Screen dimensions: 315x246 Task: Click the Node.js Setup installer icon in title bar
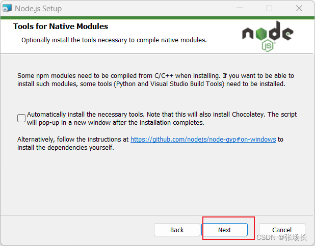click(x=7, y=8)
